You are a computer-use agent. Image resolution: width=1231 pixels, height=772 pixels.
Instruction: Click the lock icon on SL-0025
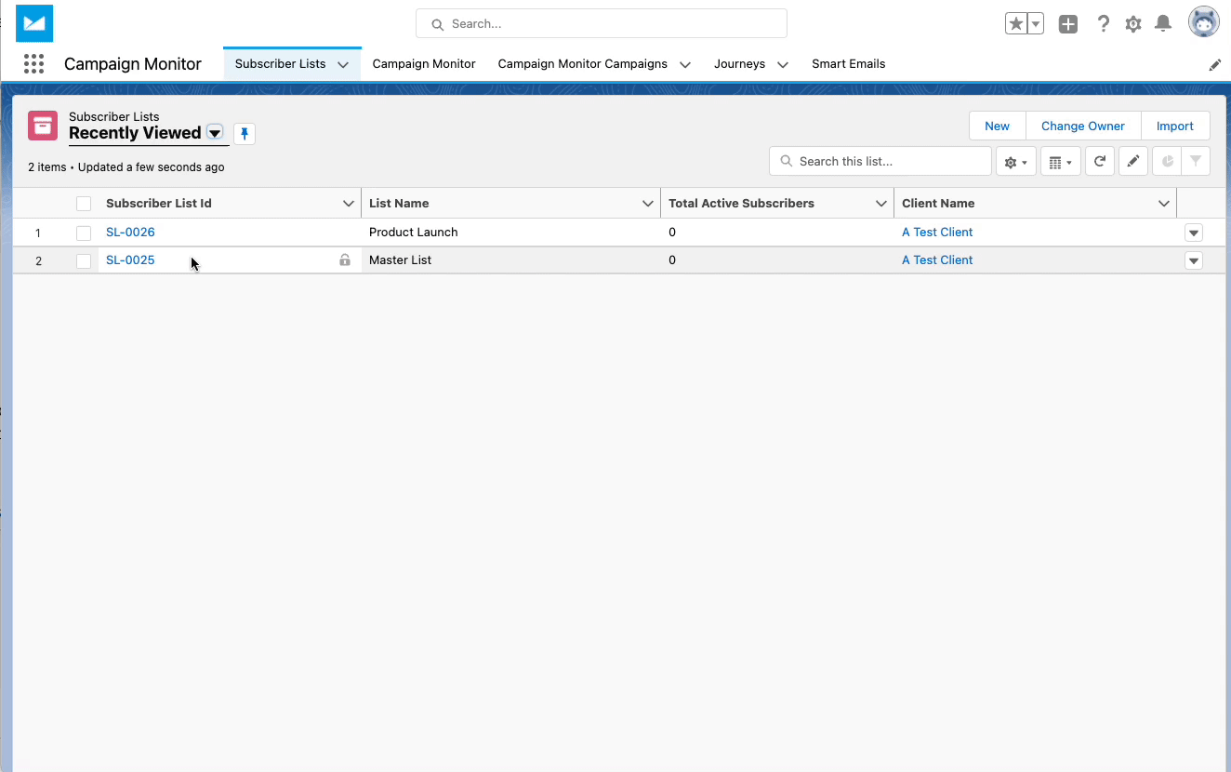tap(345, 260)
